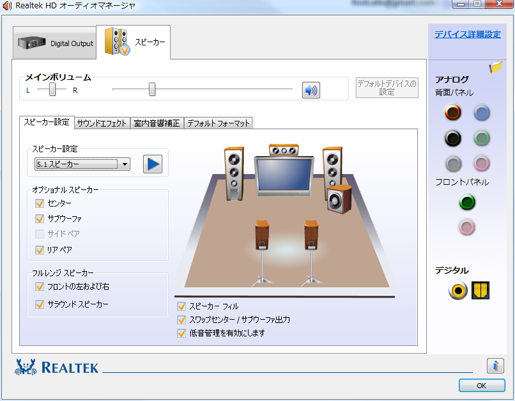Click the optical digital output jack icon
Viewport: 515px width, 401px height.
tap(480, 290)
